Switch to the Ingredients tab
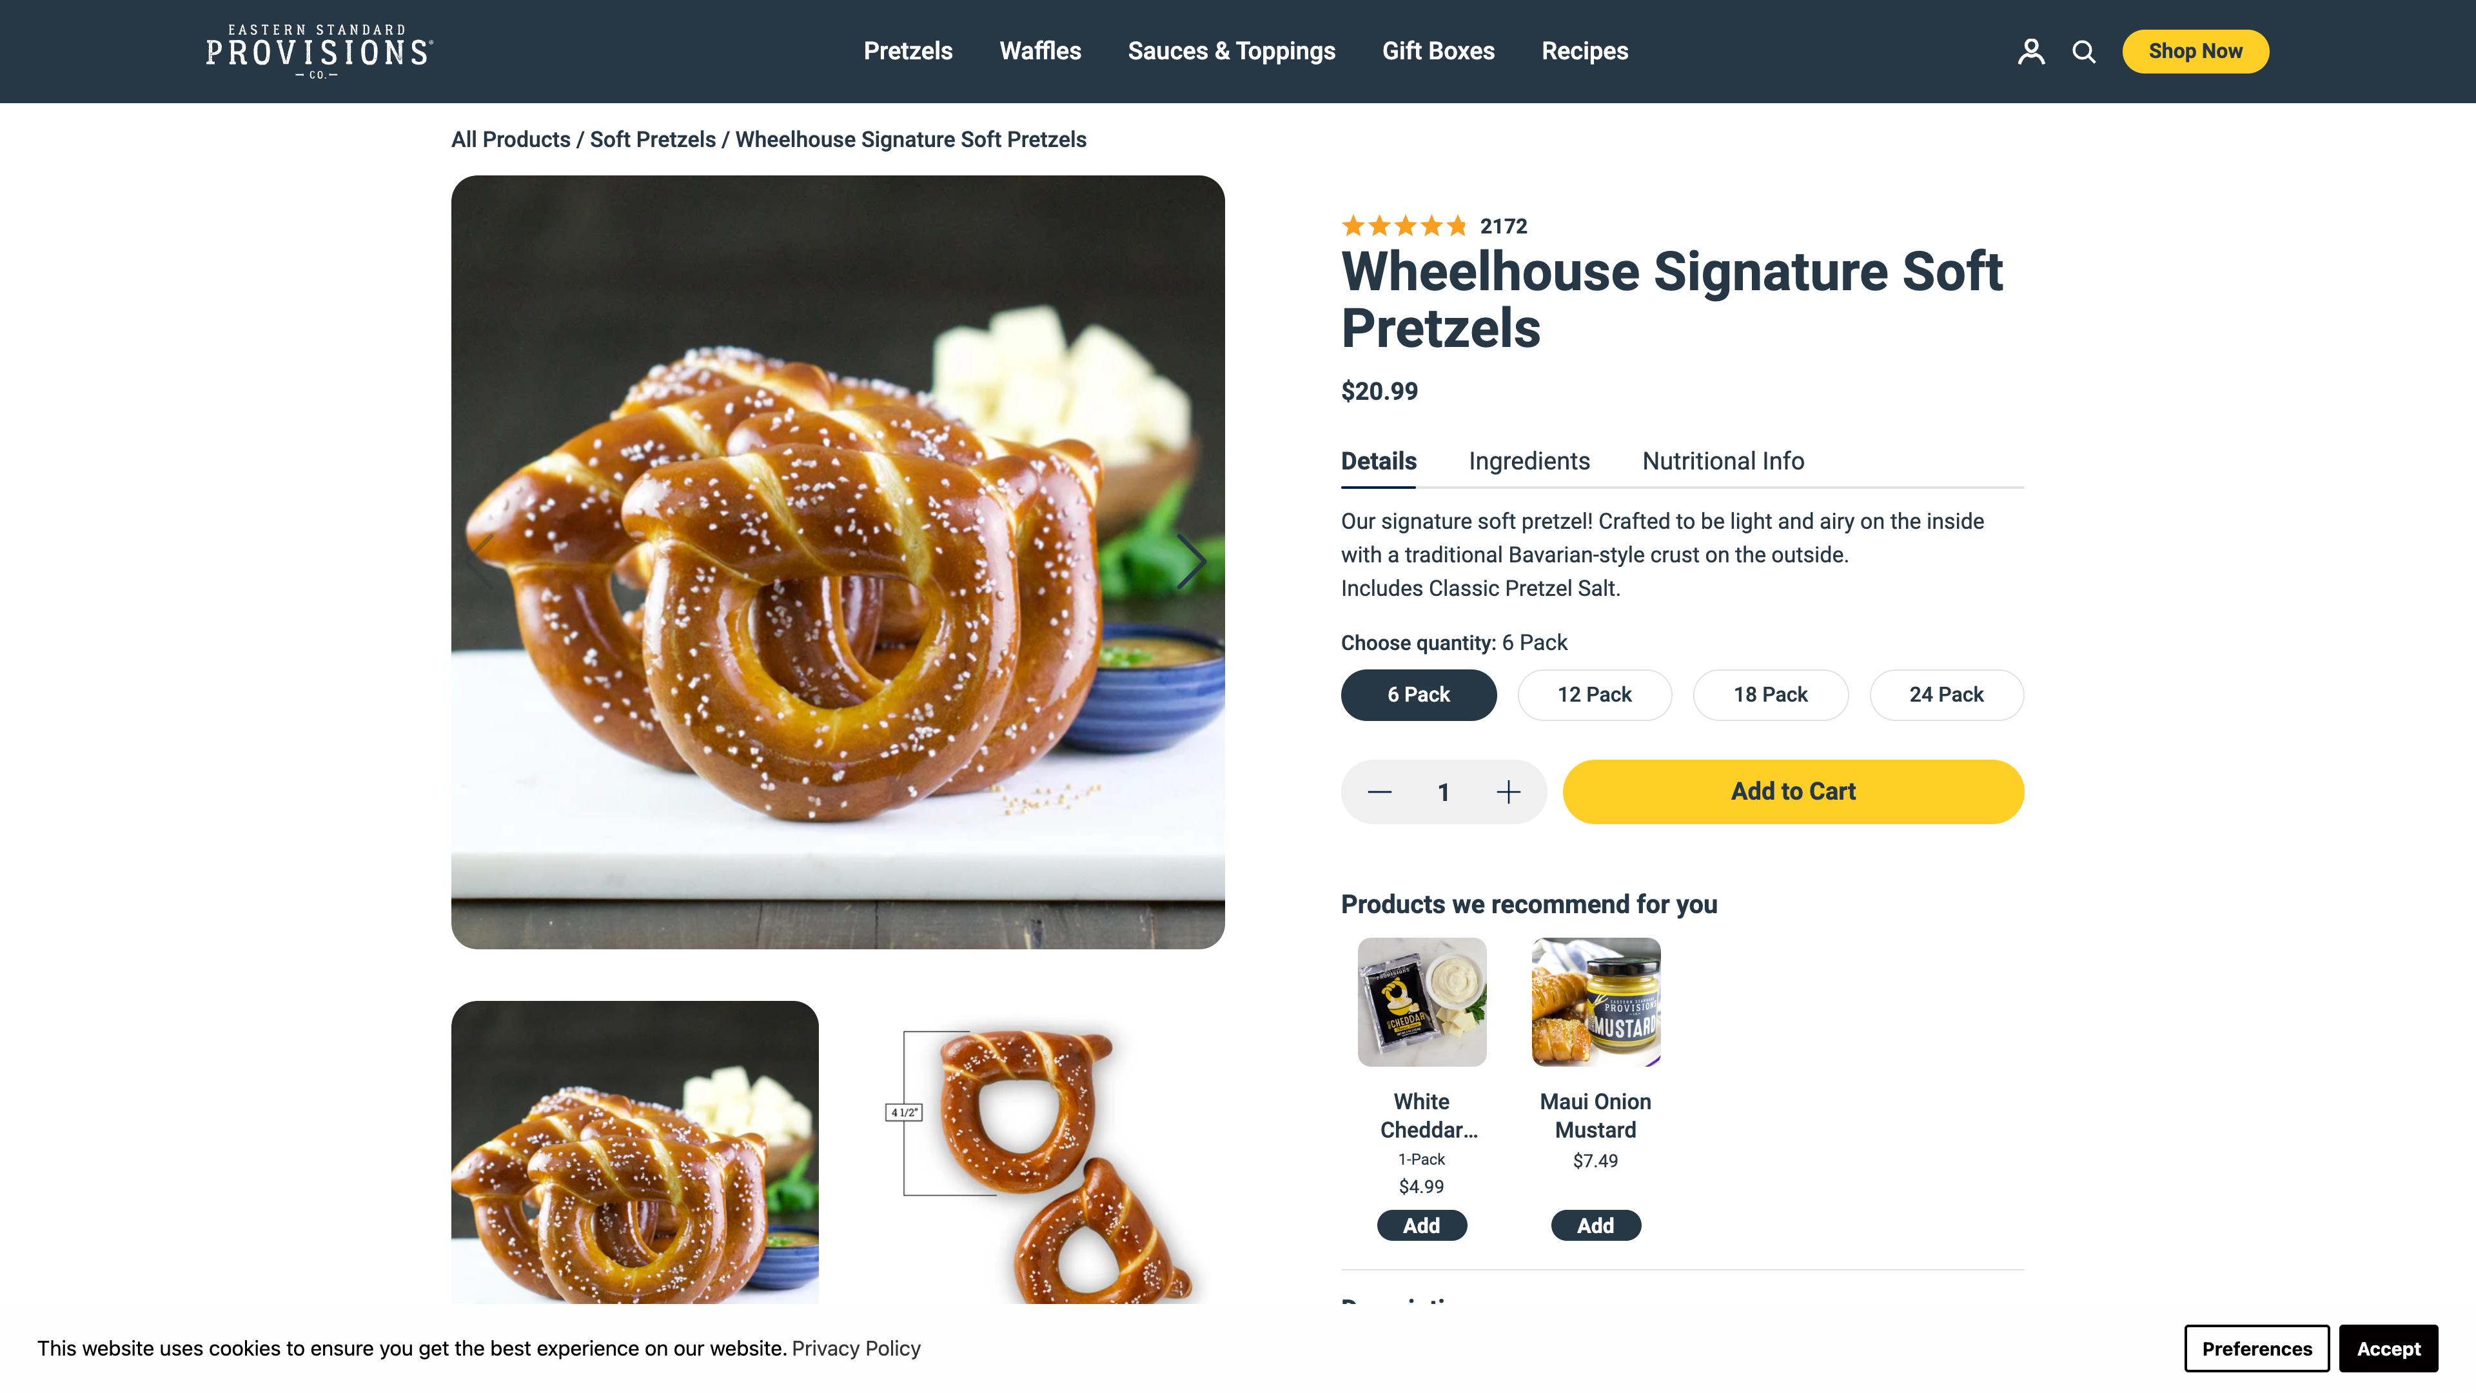The width and height of the screenshot is (2476, 1393). tap(1528, 462)
